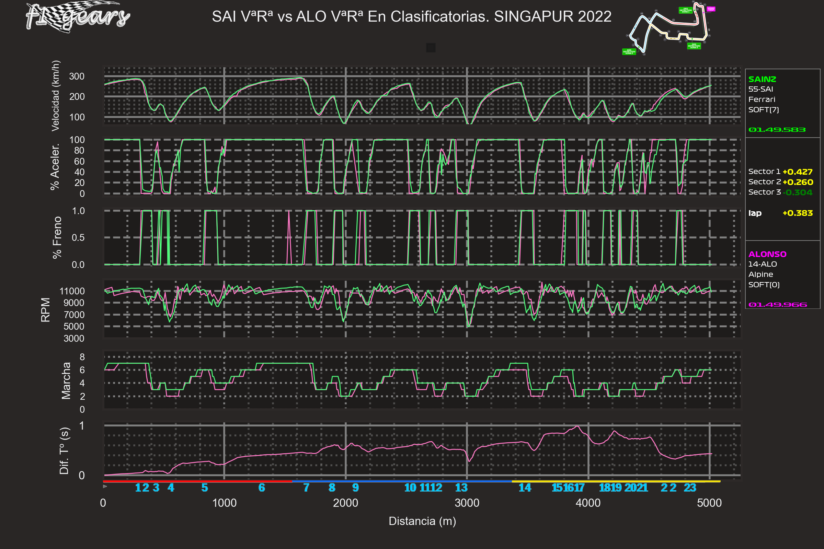Click the Singapore circuit track map
The height and width of the screenshot is (549, 824).
tap(667, 28)
